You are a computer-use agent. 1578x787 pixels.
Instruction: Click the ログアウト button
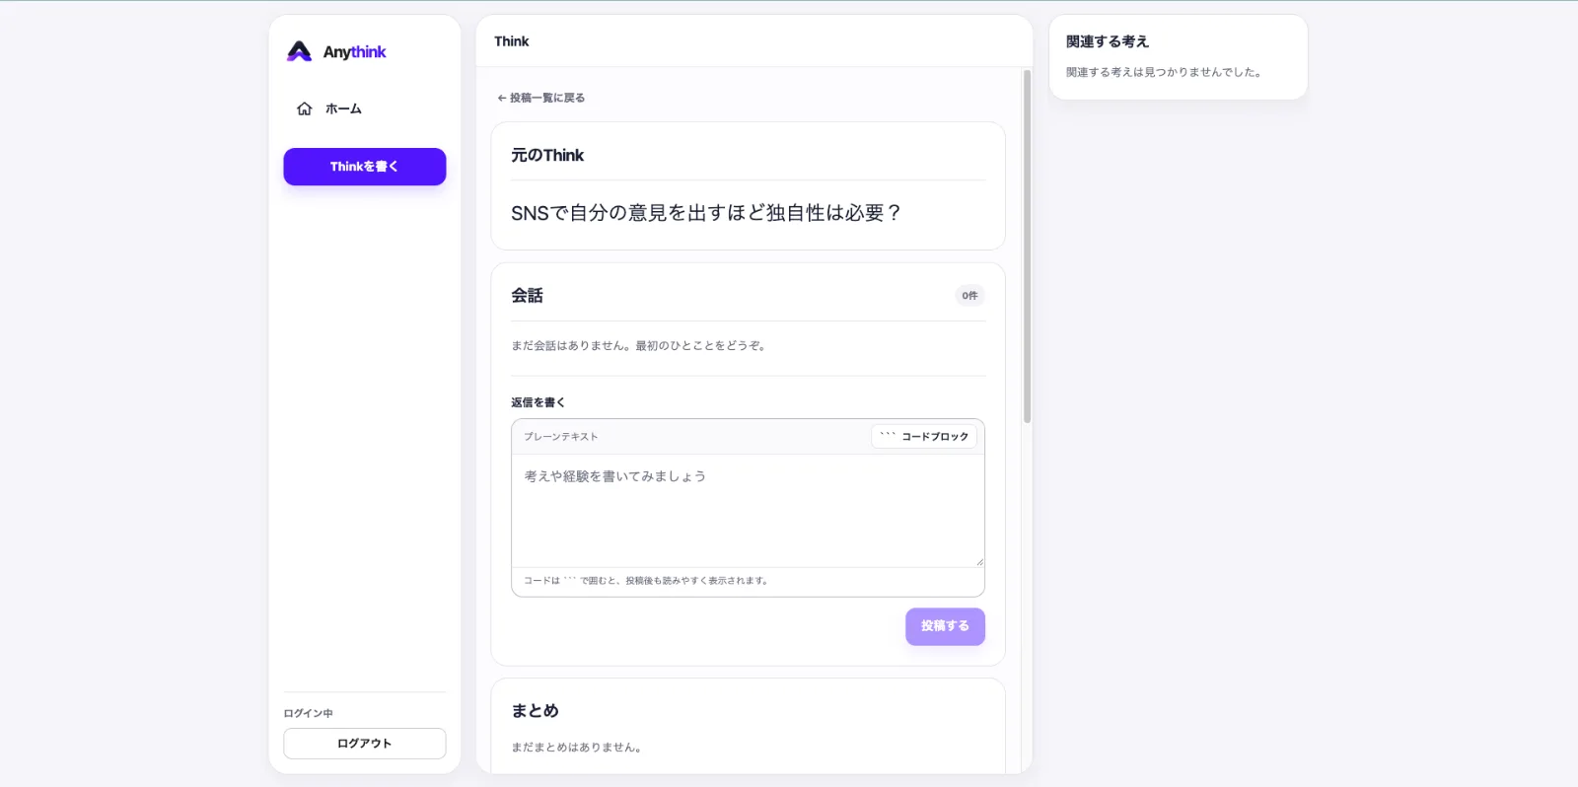(365, 744)
